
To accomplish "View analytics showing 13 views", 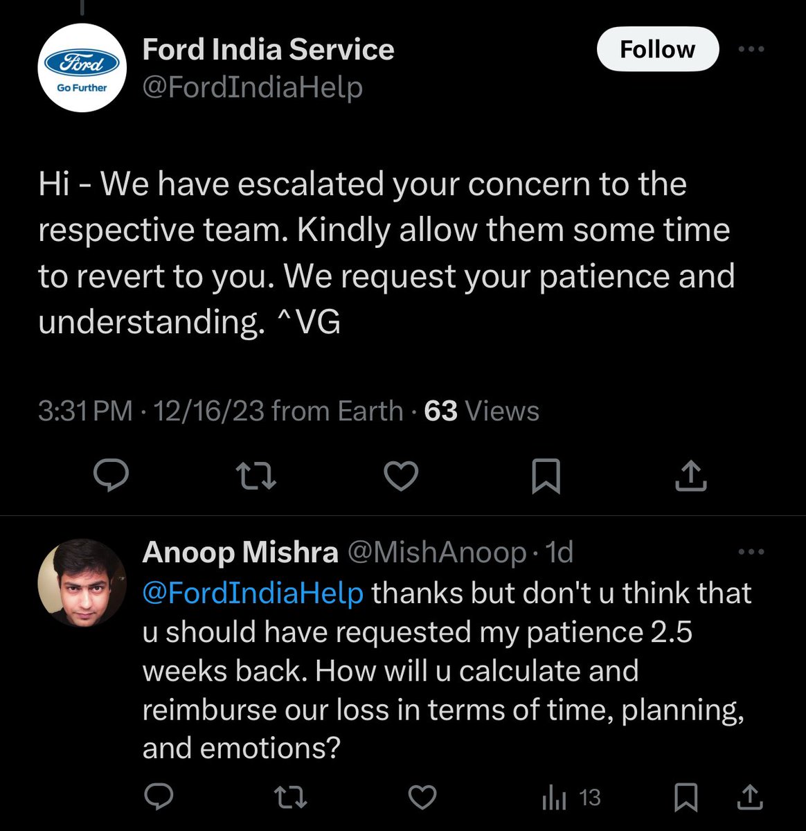I will pos(571,798).
